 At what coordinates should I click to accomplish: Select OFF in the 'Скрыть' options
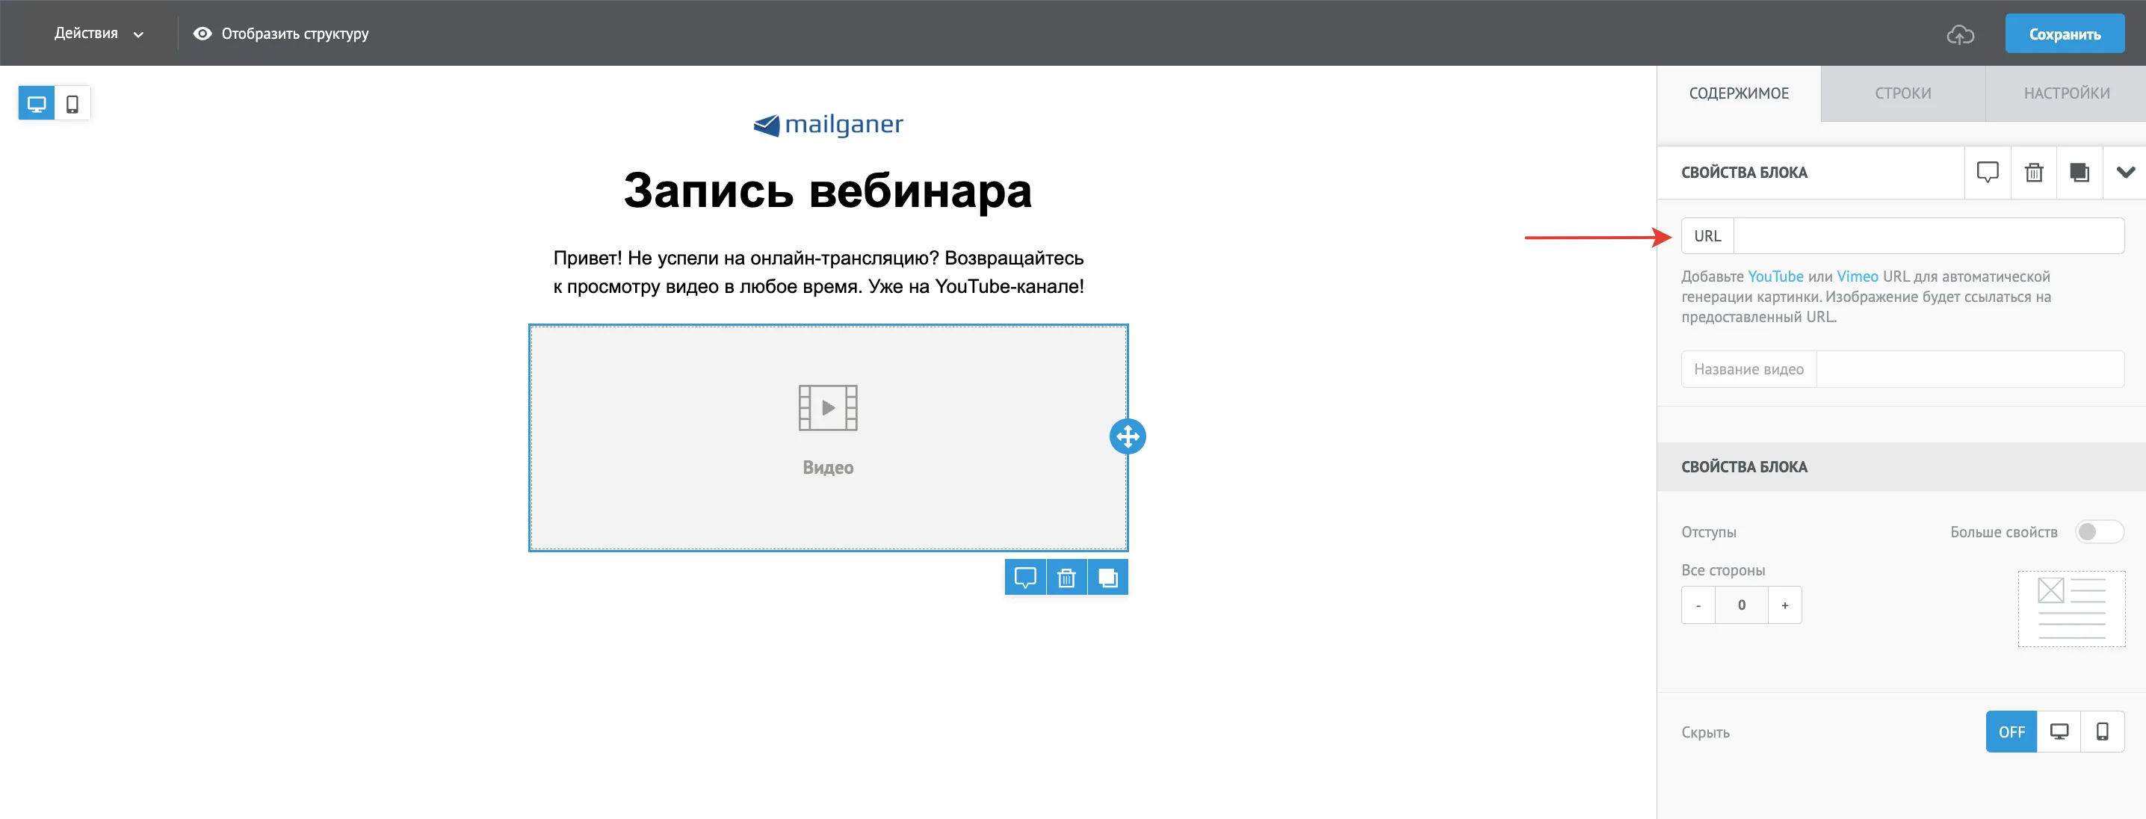(2011, 732)
